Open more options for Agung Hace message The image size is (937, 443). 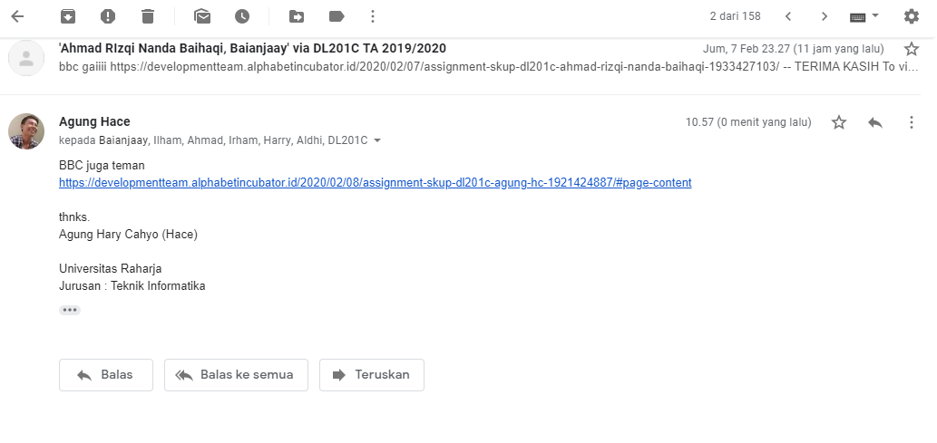point(912,122)
